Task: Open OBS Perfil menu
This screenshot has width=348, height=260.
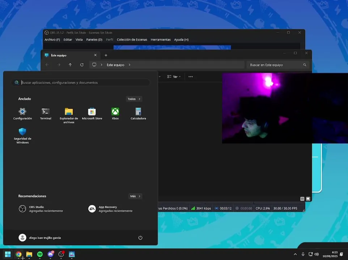Action: 109,40
